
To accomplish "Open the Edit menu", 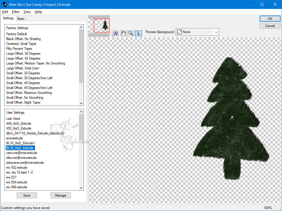I will pos(5,12).
